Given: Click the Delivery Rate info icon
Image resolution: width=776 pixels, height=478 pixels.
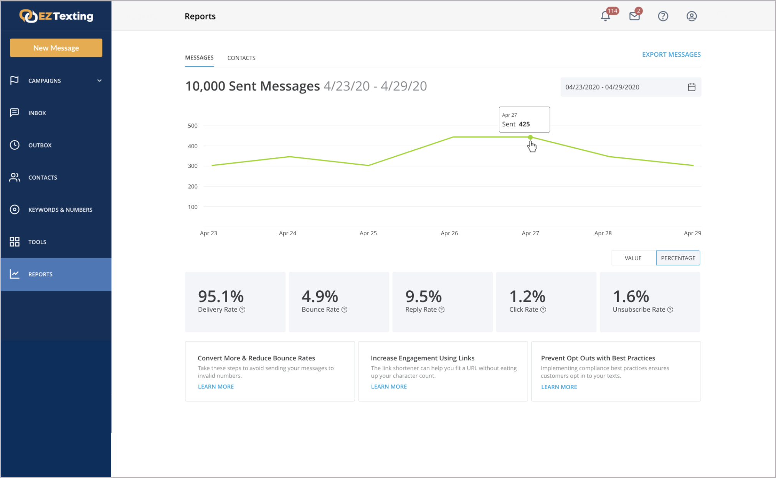Looking at the screenshot, I should 243,310.
